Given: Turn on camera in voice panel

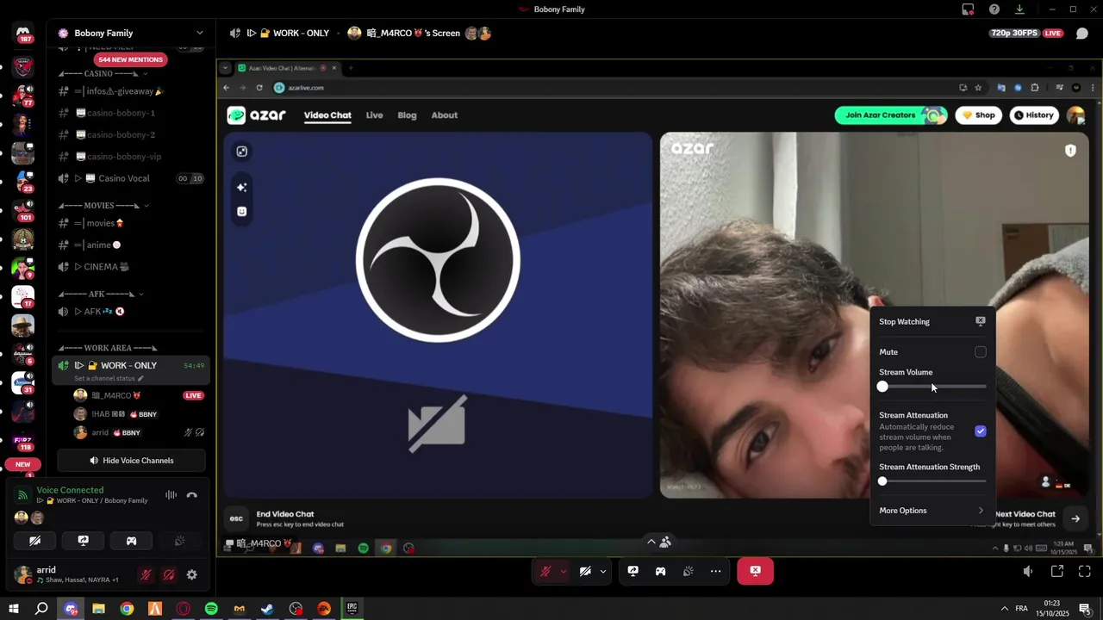Looking at the screenshot, I should click(34, 541).
